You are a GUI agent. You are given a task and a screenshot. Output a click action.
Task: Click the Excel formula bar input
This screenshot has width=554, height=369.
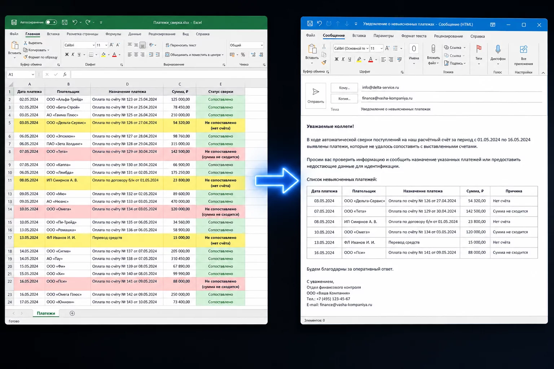[x=169, y=74]
